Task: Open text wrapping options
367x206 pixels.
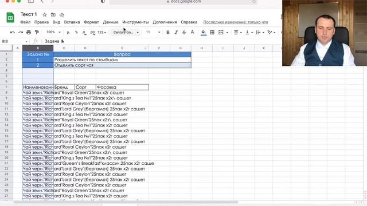Action: click(x=260, y=33)
